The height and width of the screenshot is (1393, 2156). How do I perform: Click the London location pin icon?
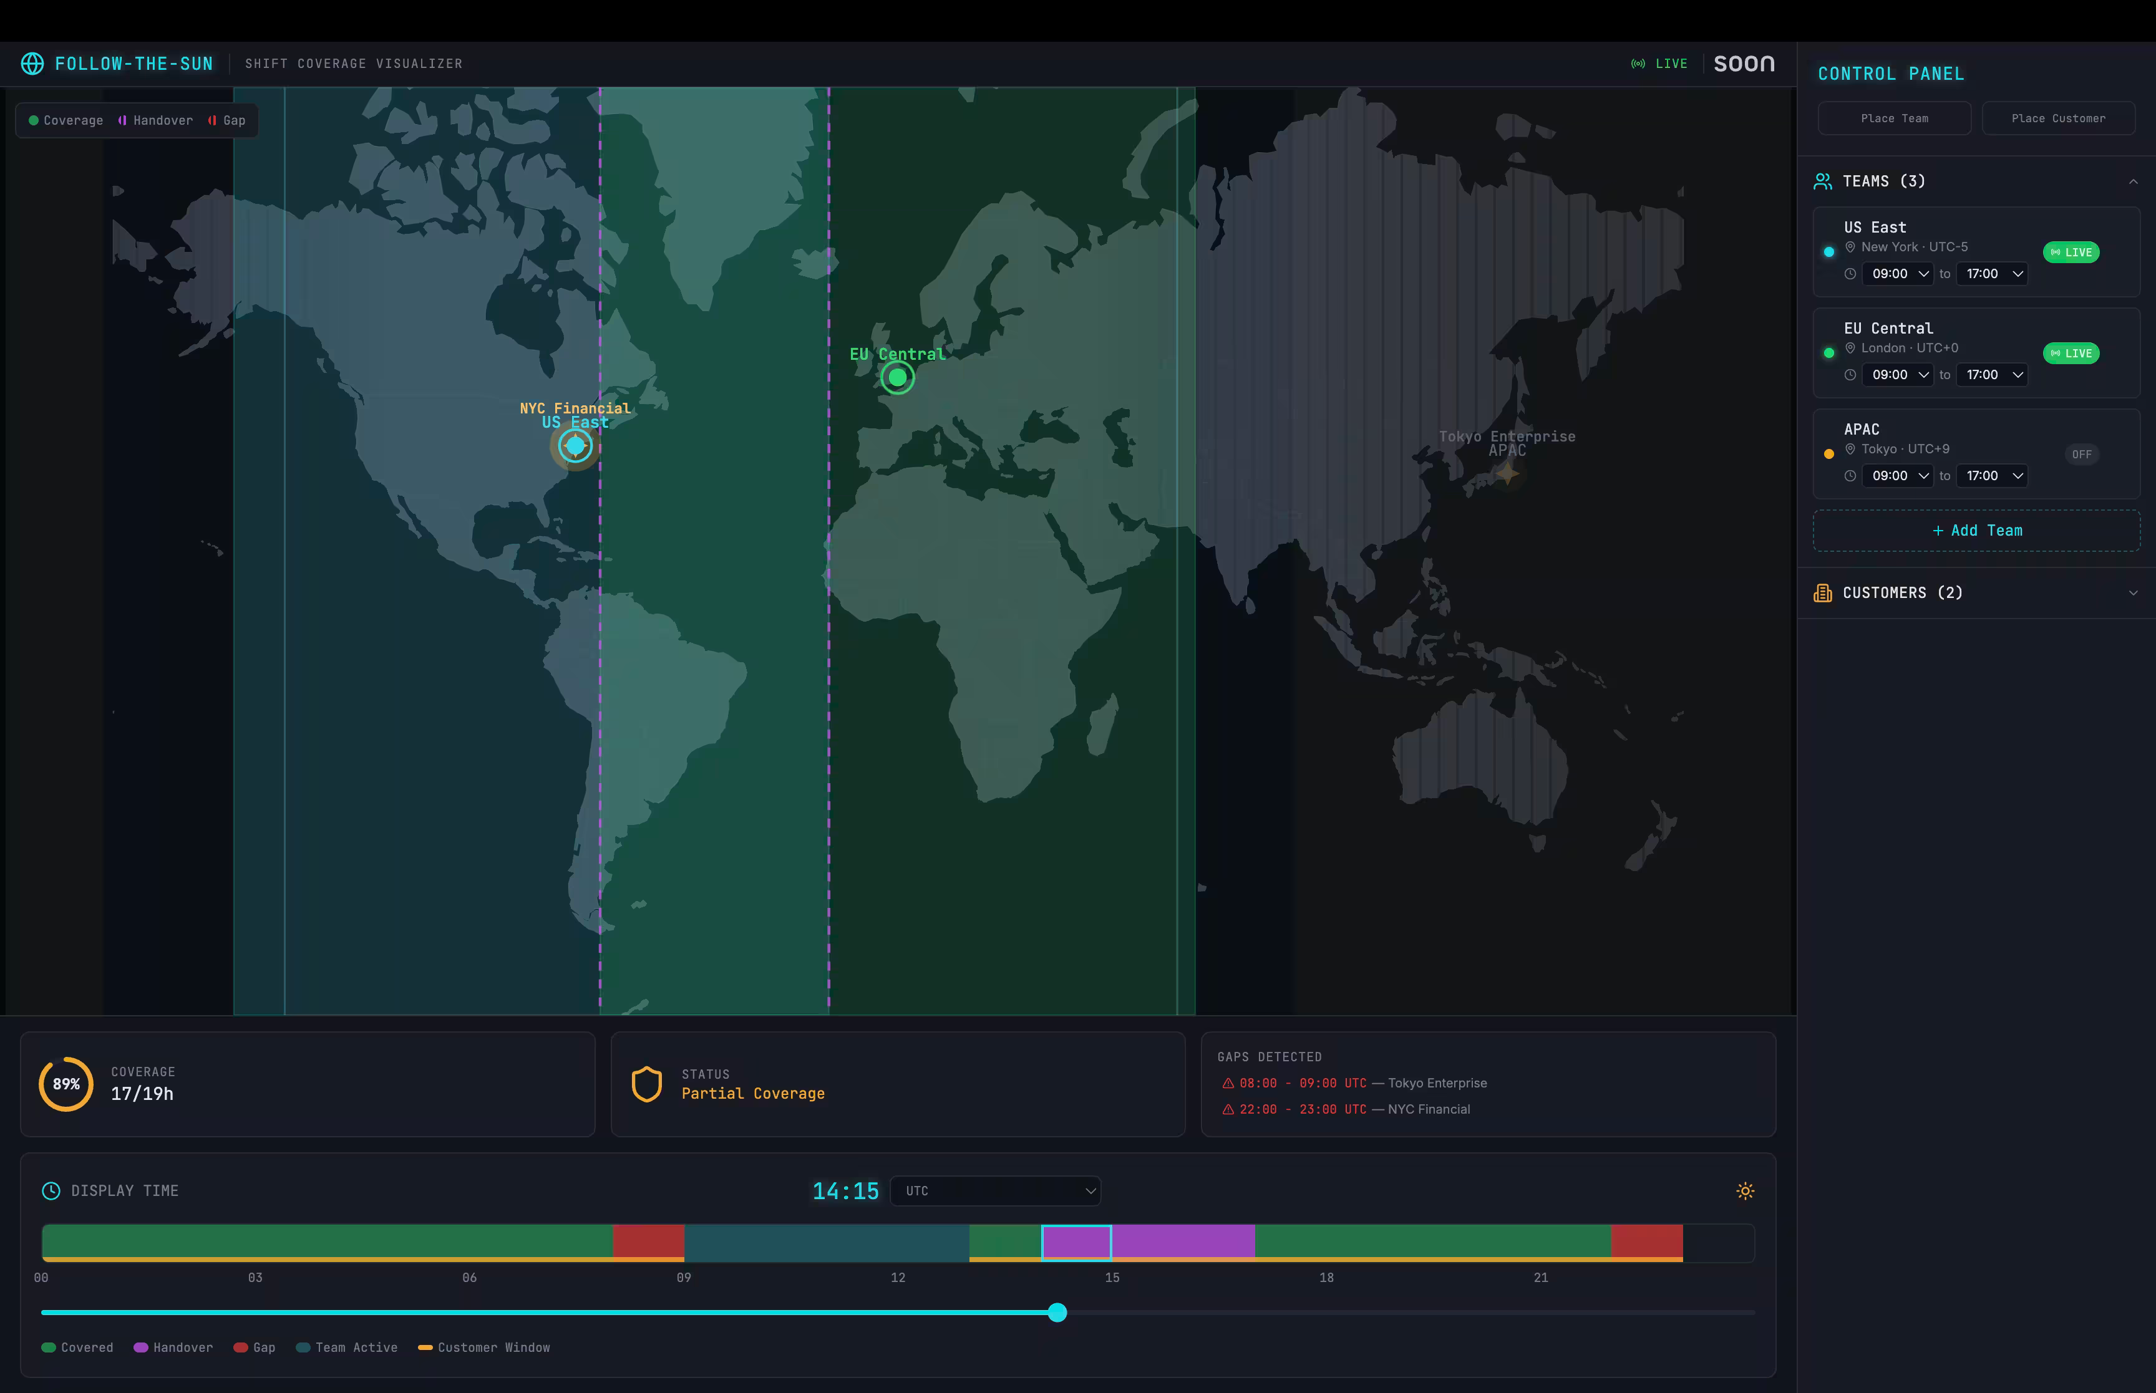(x=1850, y=348)
